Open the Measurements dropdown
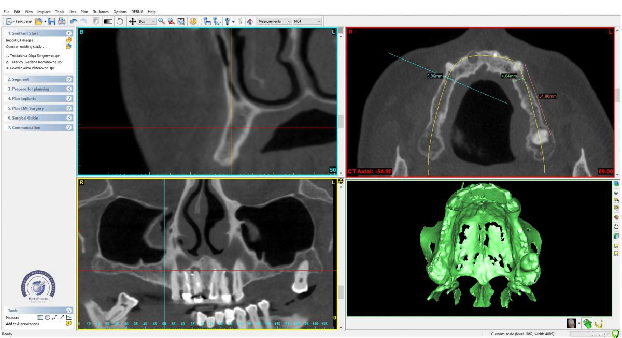622x338 pixels. coord(274,21)
